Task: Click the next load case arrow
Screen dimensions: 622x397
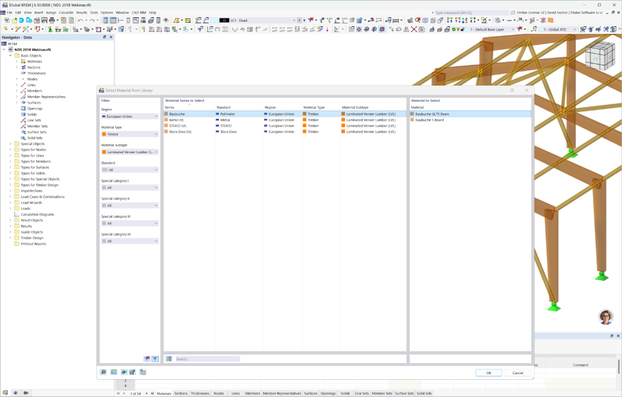Action: 304,20
